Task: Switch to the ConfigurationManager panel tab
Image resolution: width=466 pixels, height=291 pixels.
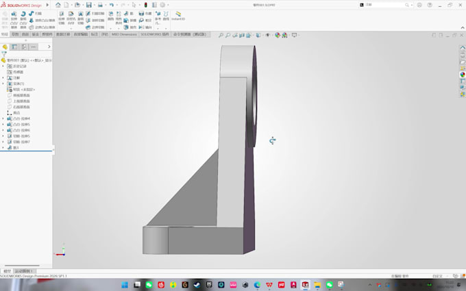Action: coord(24,47)
